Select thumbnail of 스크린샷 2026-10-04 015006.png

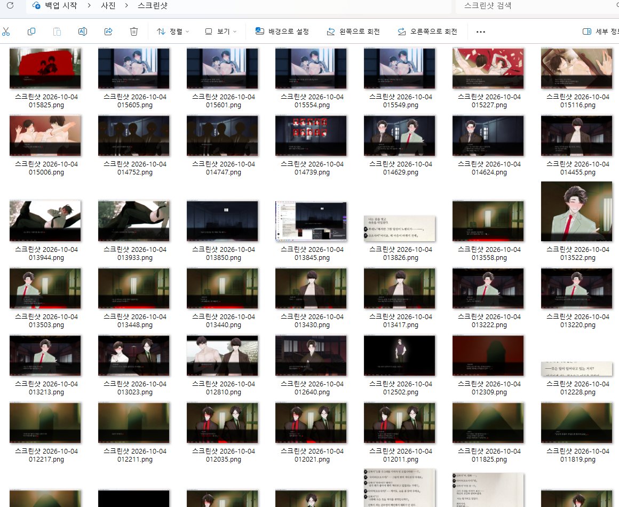pyautogui.click(x=45, y=136)
